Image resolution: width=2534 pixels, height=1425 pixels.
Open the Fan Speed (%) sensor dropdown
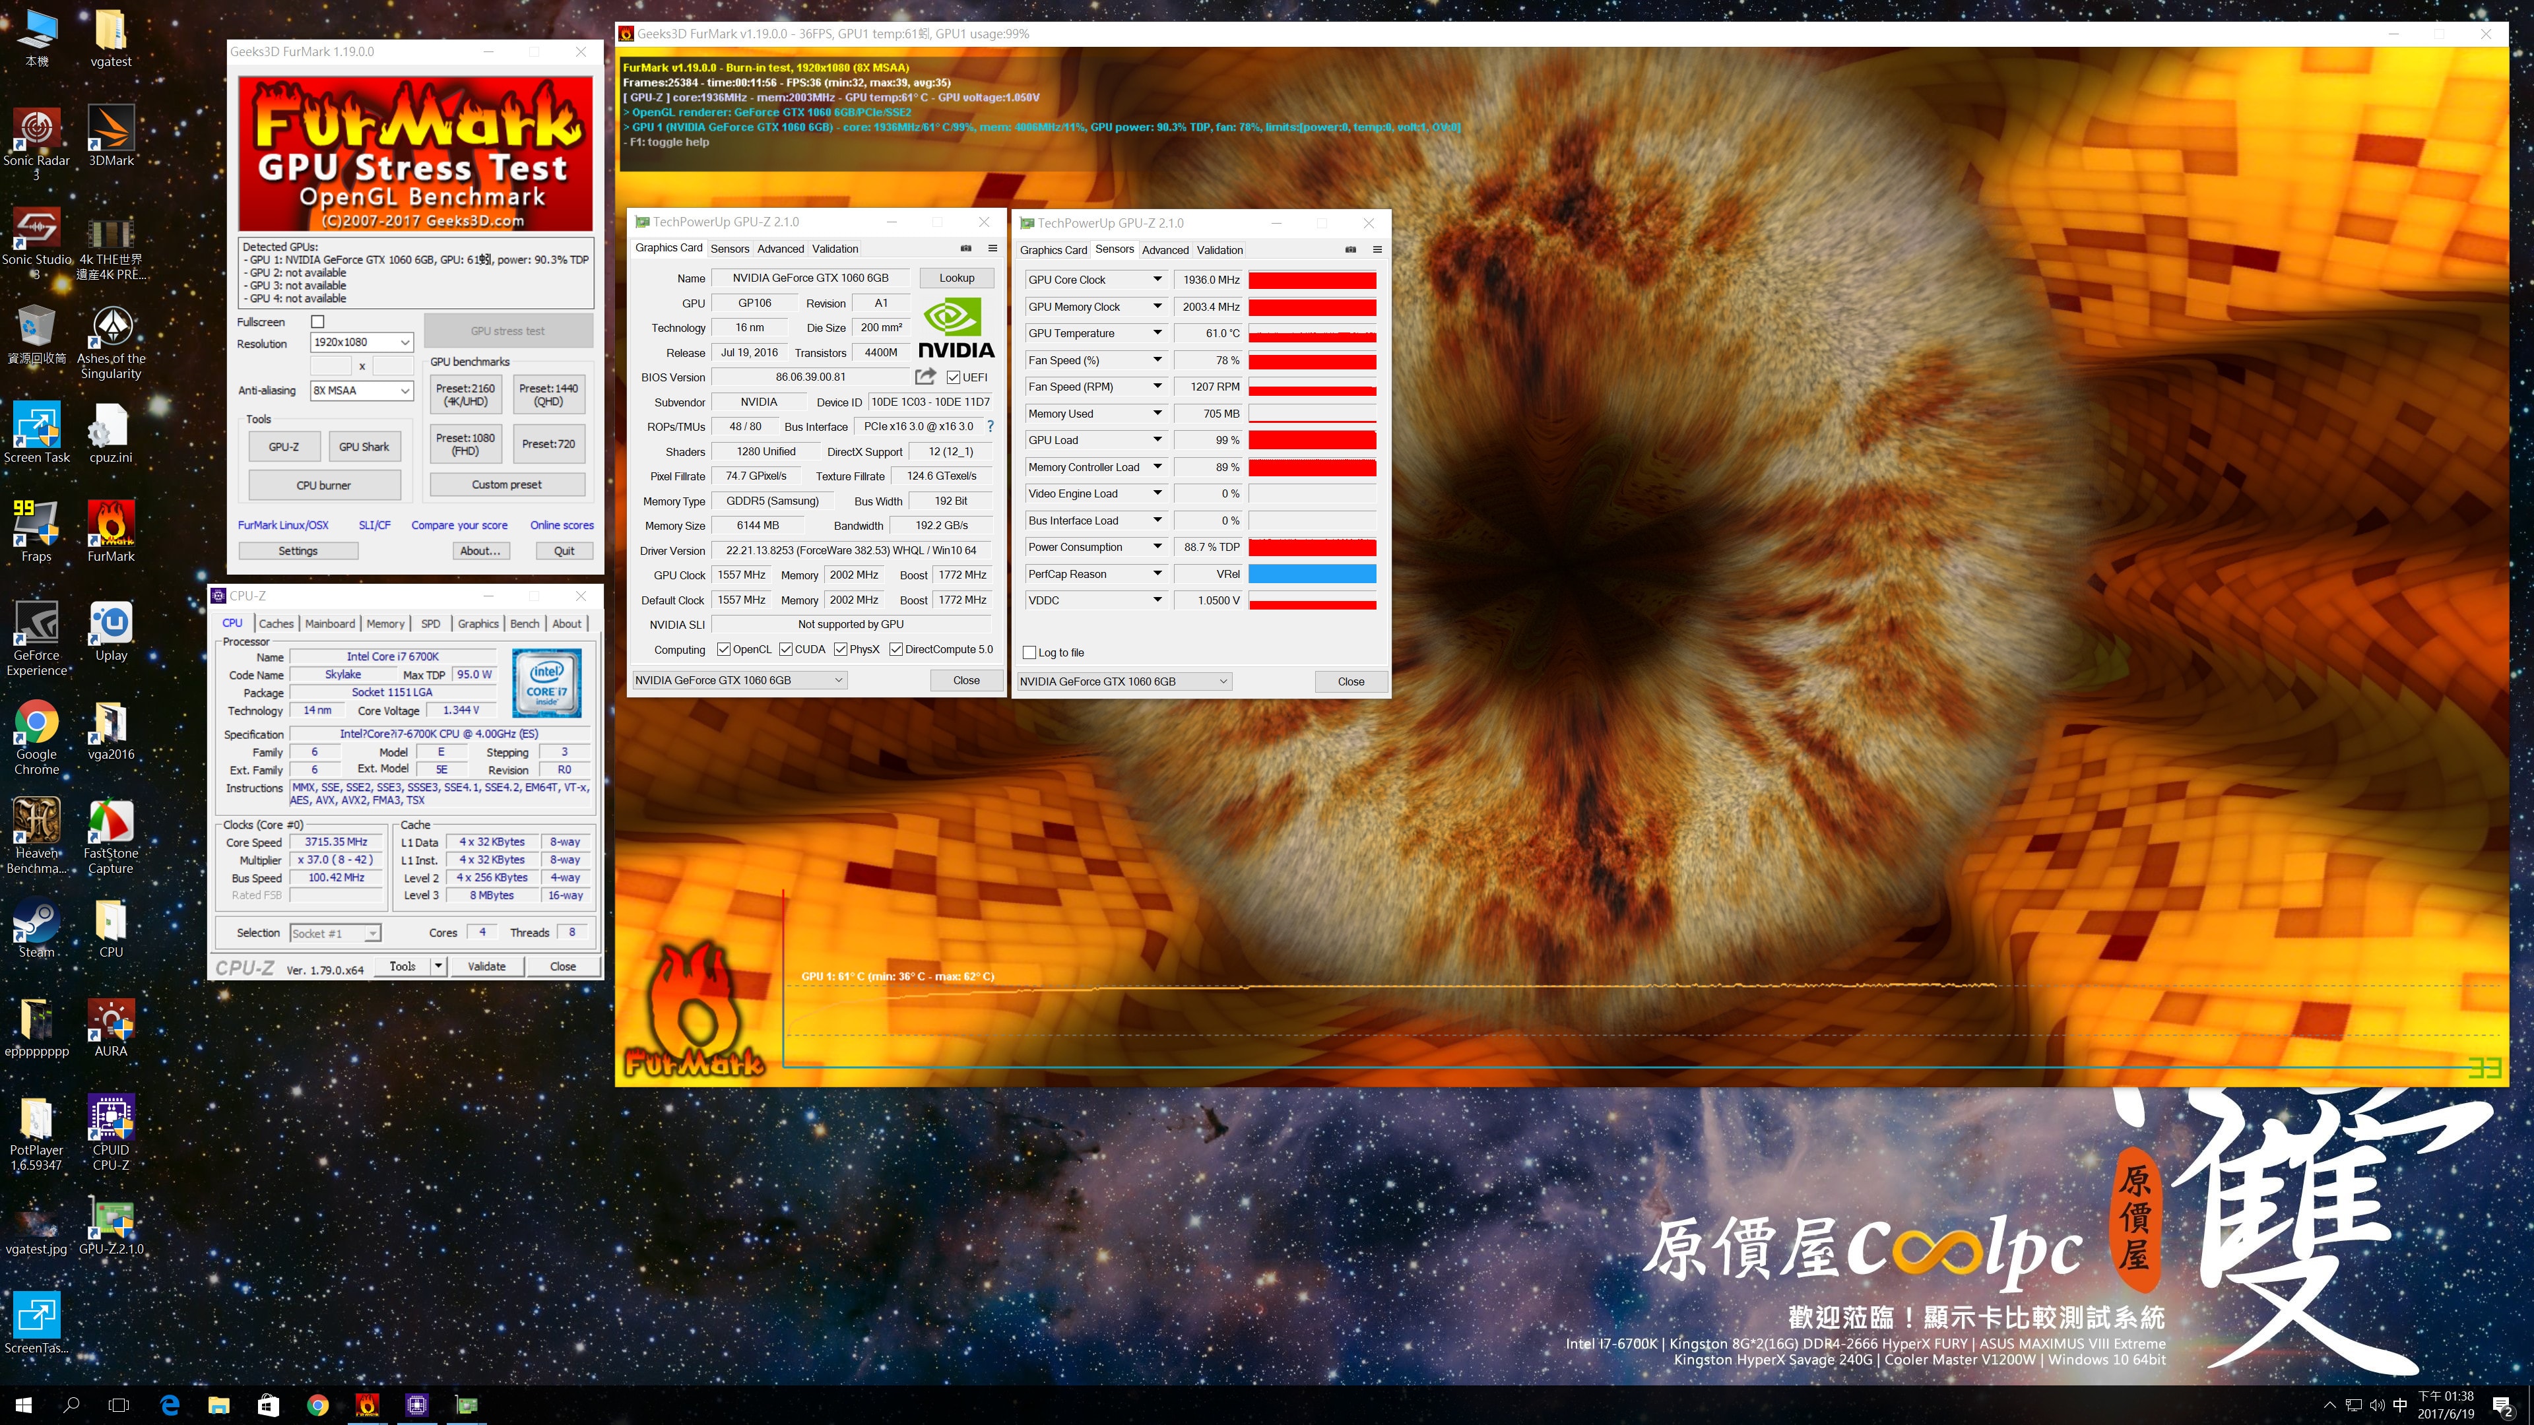pyautogui.click(x=1158, y=360)
